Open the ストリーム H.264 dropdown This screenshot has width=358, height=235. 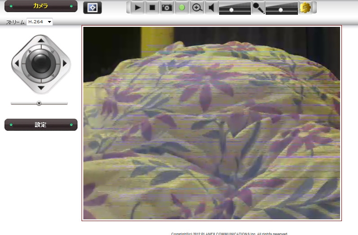pyautogui.click(x=40, y=21)
